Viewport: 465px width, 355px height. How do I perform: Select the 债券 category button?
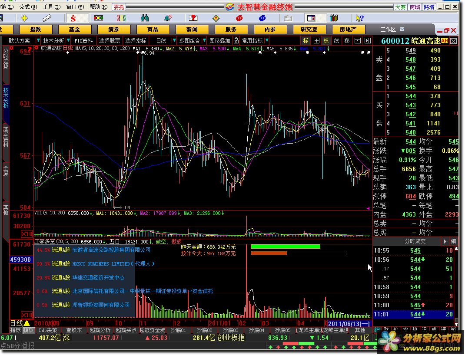click(114, 30)
